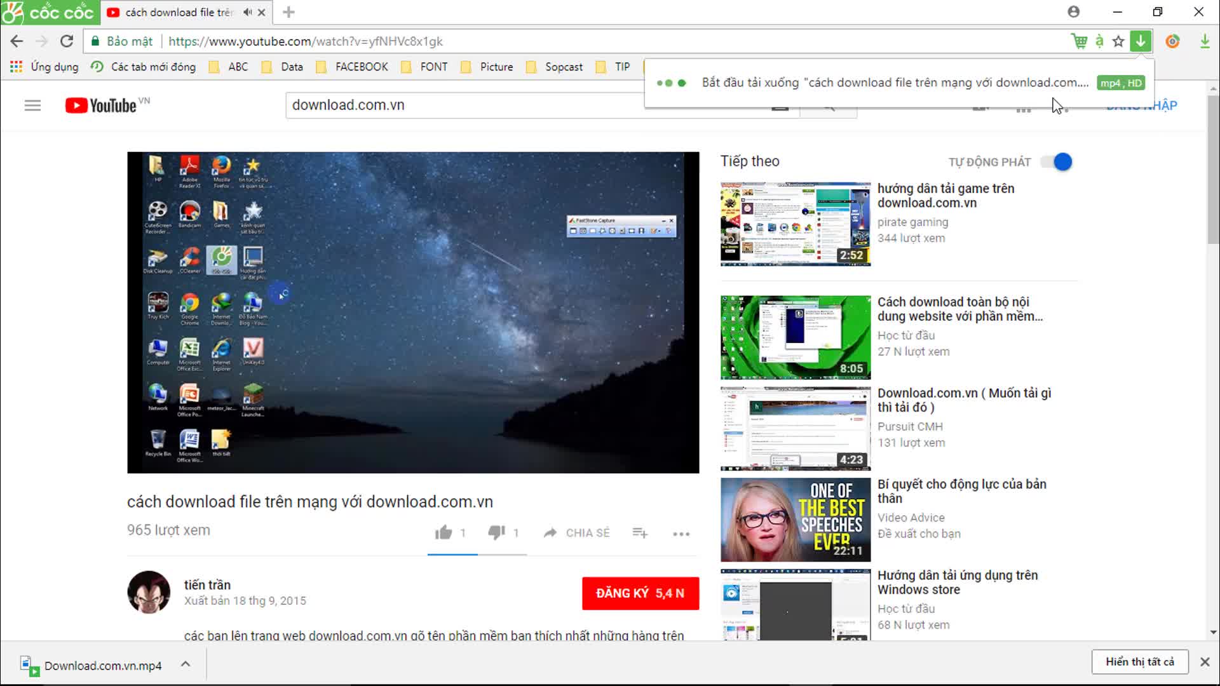The width and height of the screenshot is (1220, 686).
Task: Expand options chevron for Download.com.vn.mp4
Action: pyautogui.click(x=186, y=664)
